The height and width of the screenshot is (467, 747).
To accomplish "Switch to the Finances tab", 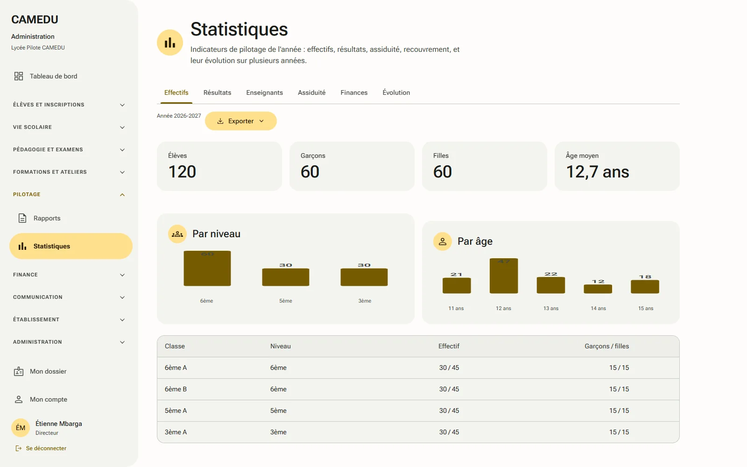I will [x=354, y=92].
